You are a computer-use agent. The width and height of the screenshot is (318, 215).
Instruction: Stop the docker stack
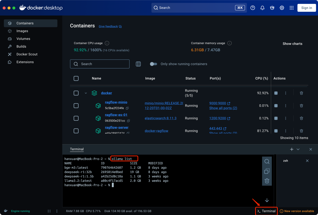[276, 93]
